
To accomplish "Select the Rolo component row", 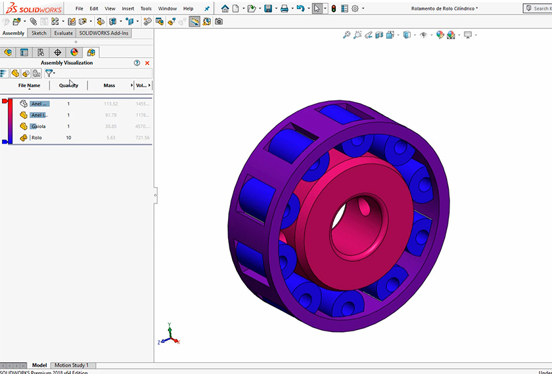I will pos(36,138).
